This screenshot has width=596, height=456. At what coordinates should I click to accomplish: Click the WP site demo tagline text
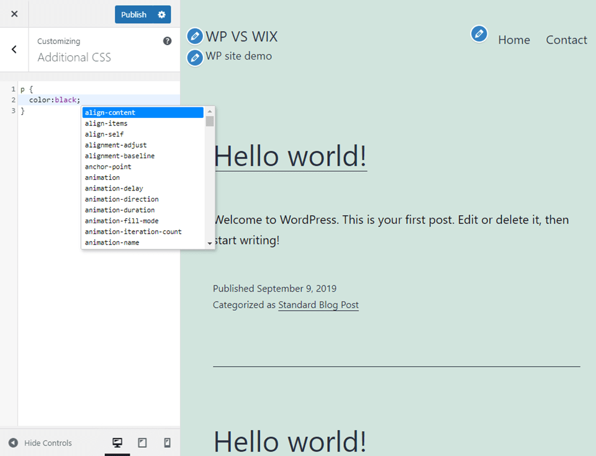click(238, 56)
